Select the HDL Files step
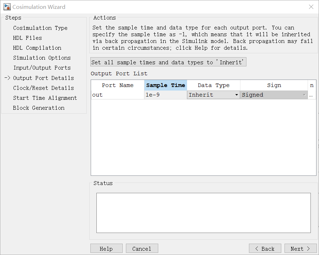The height and width of the screenshot is (255, 319). [x=27, y=38]
